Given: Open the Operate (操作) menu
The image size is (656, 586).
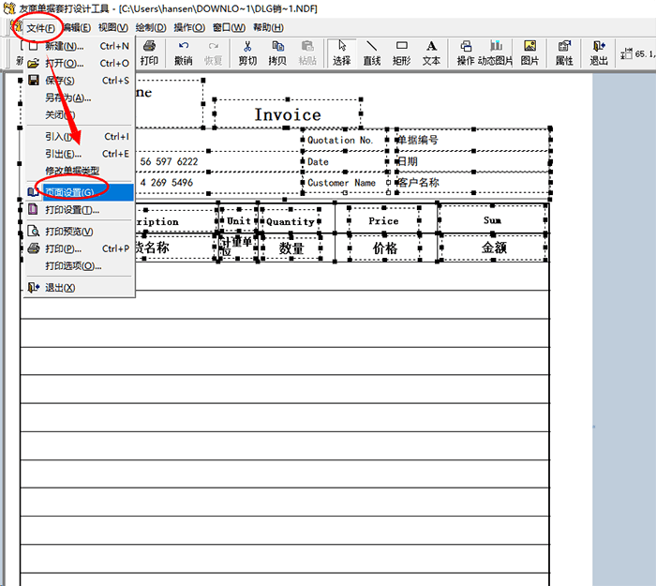Looking at the screenshot, I should [189, 27].
